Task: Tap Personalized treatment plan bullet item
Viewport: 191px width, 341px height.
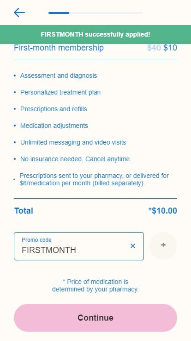Action: click(x=60, y=92)
